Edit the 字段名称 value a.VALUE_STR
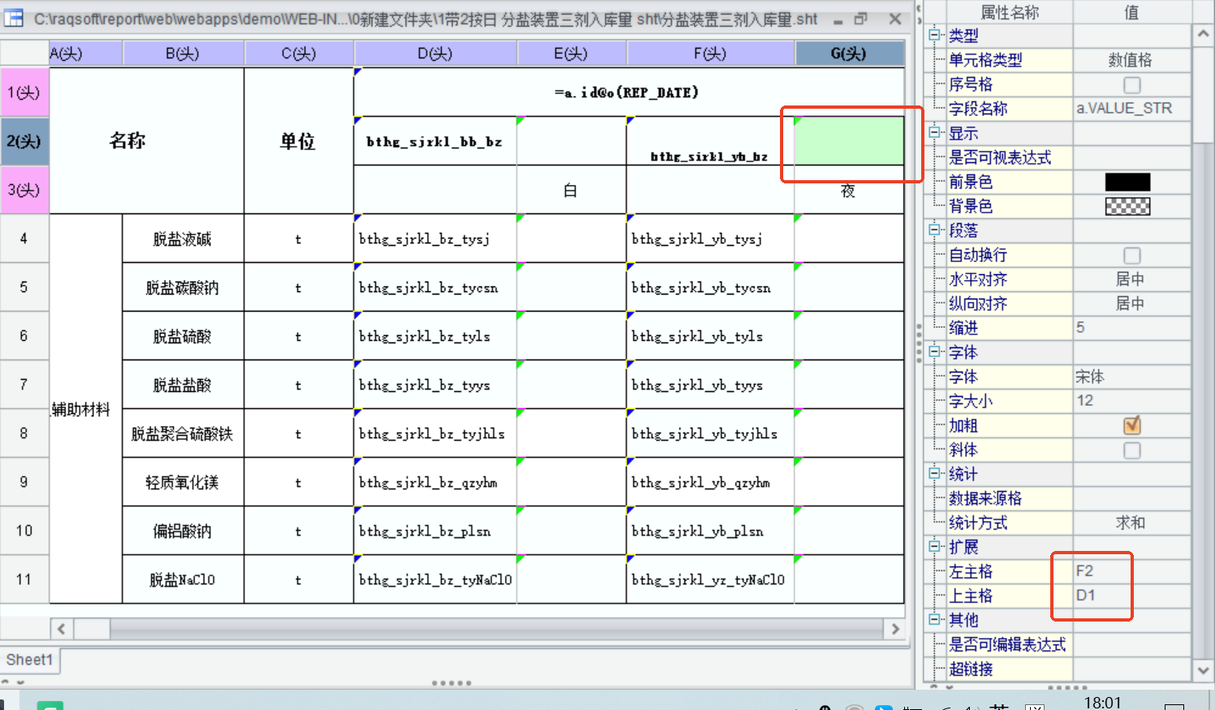1215x710 pixels. [1131, 109]
